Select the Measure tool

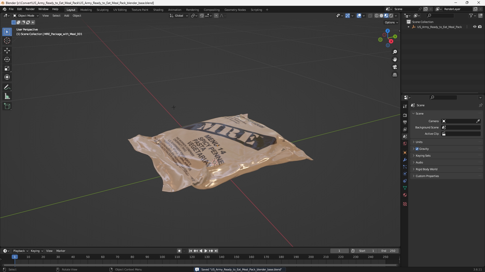[7, 96]
